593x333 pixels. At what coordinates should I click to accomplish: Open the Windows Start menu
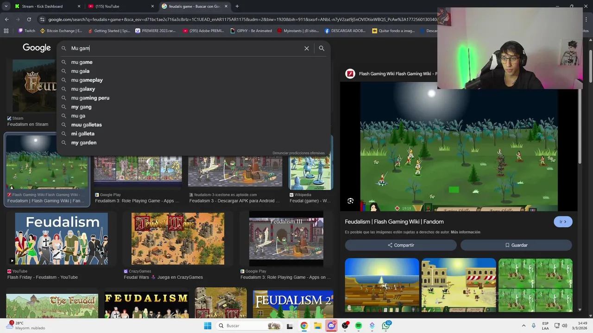coord(208,326)
